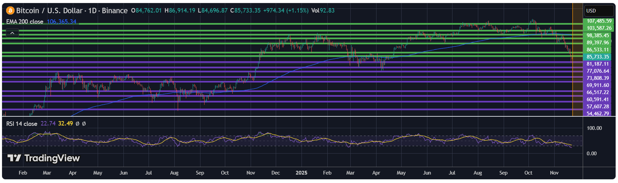
Task: Click the 0.00 label on RSI scale
Action: click(592, 154)
